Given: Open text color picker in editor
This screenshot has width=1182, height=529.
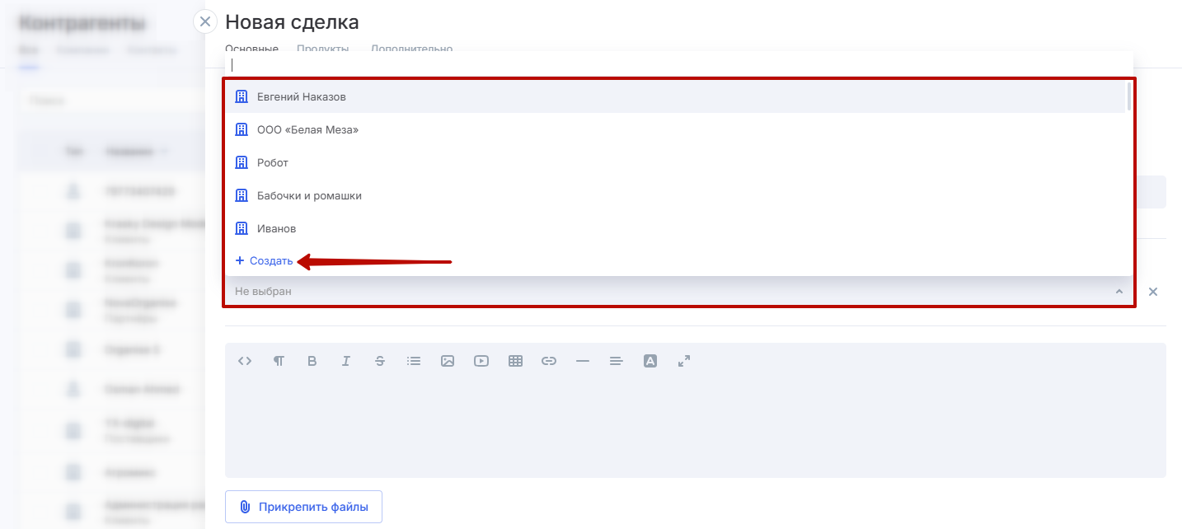Looking at the screenshot, I should [650, 361].
